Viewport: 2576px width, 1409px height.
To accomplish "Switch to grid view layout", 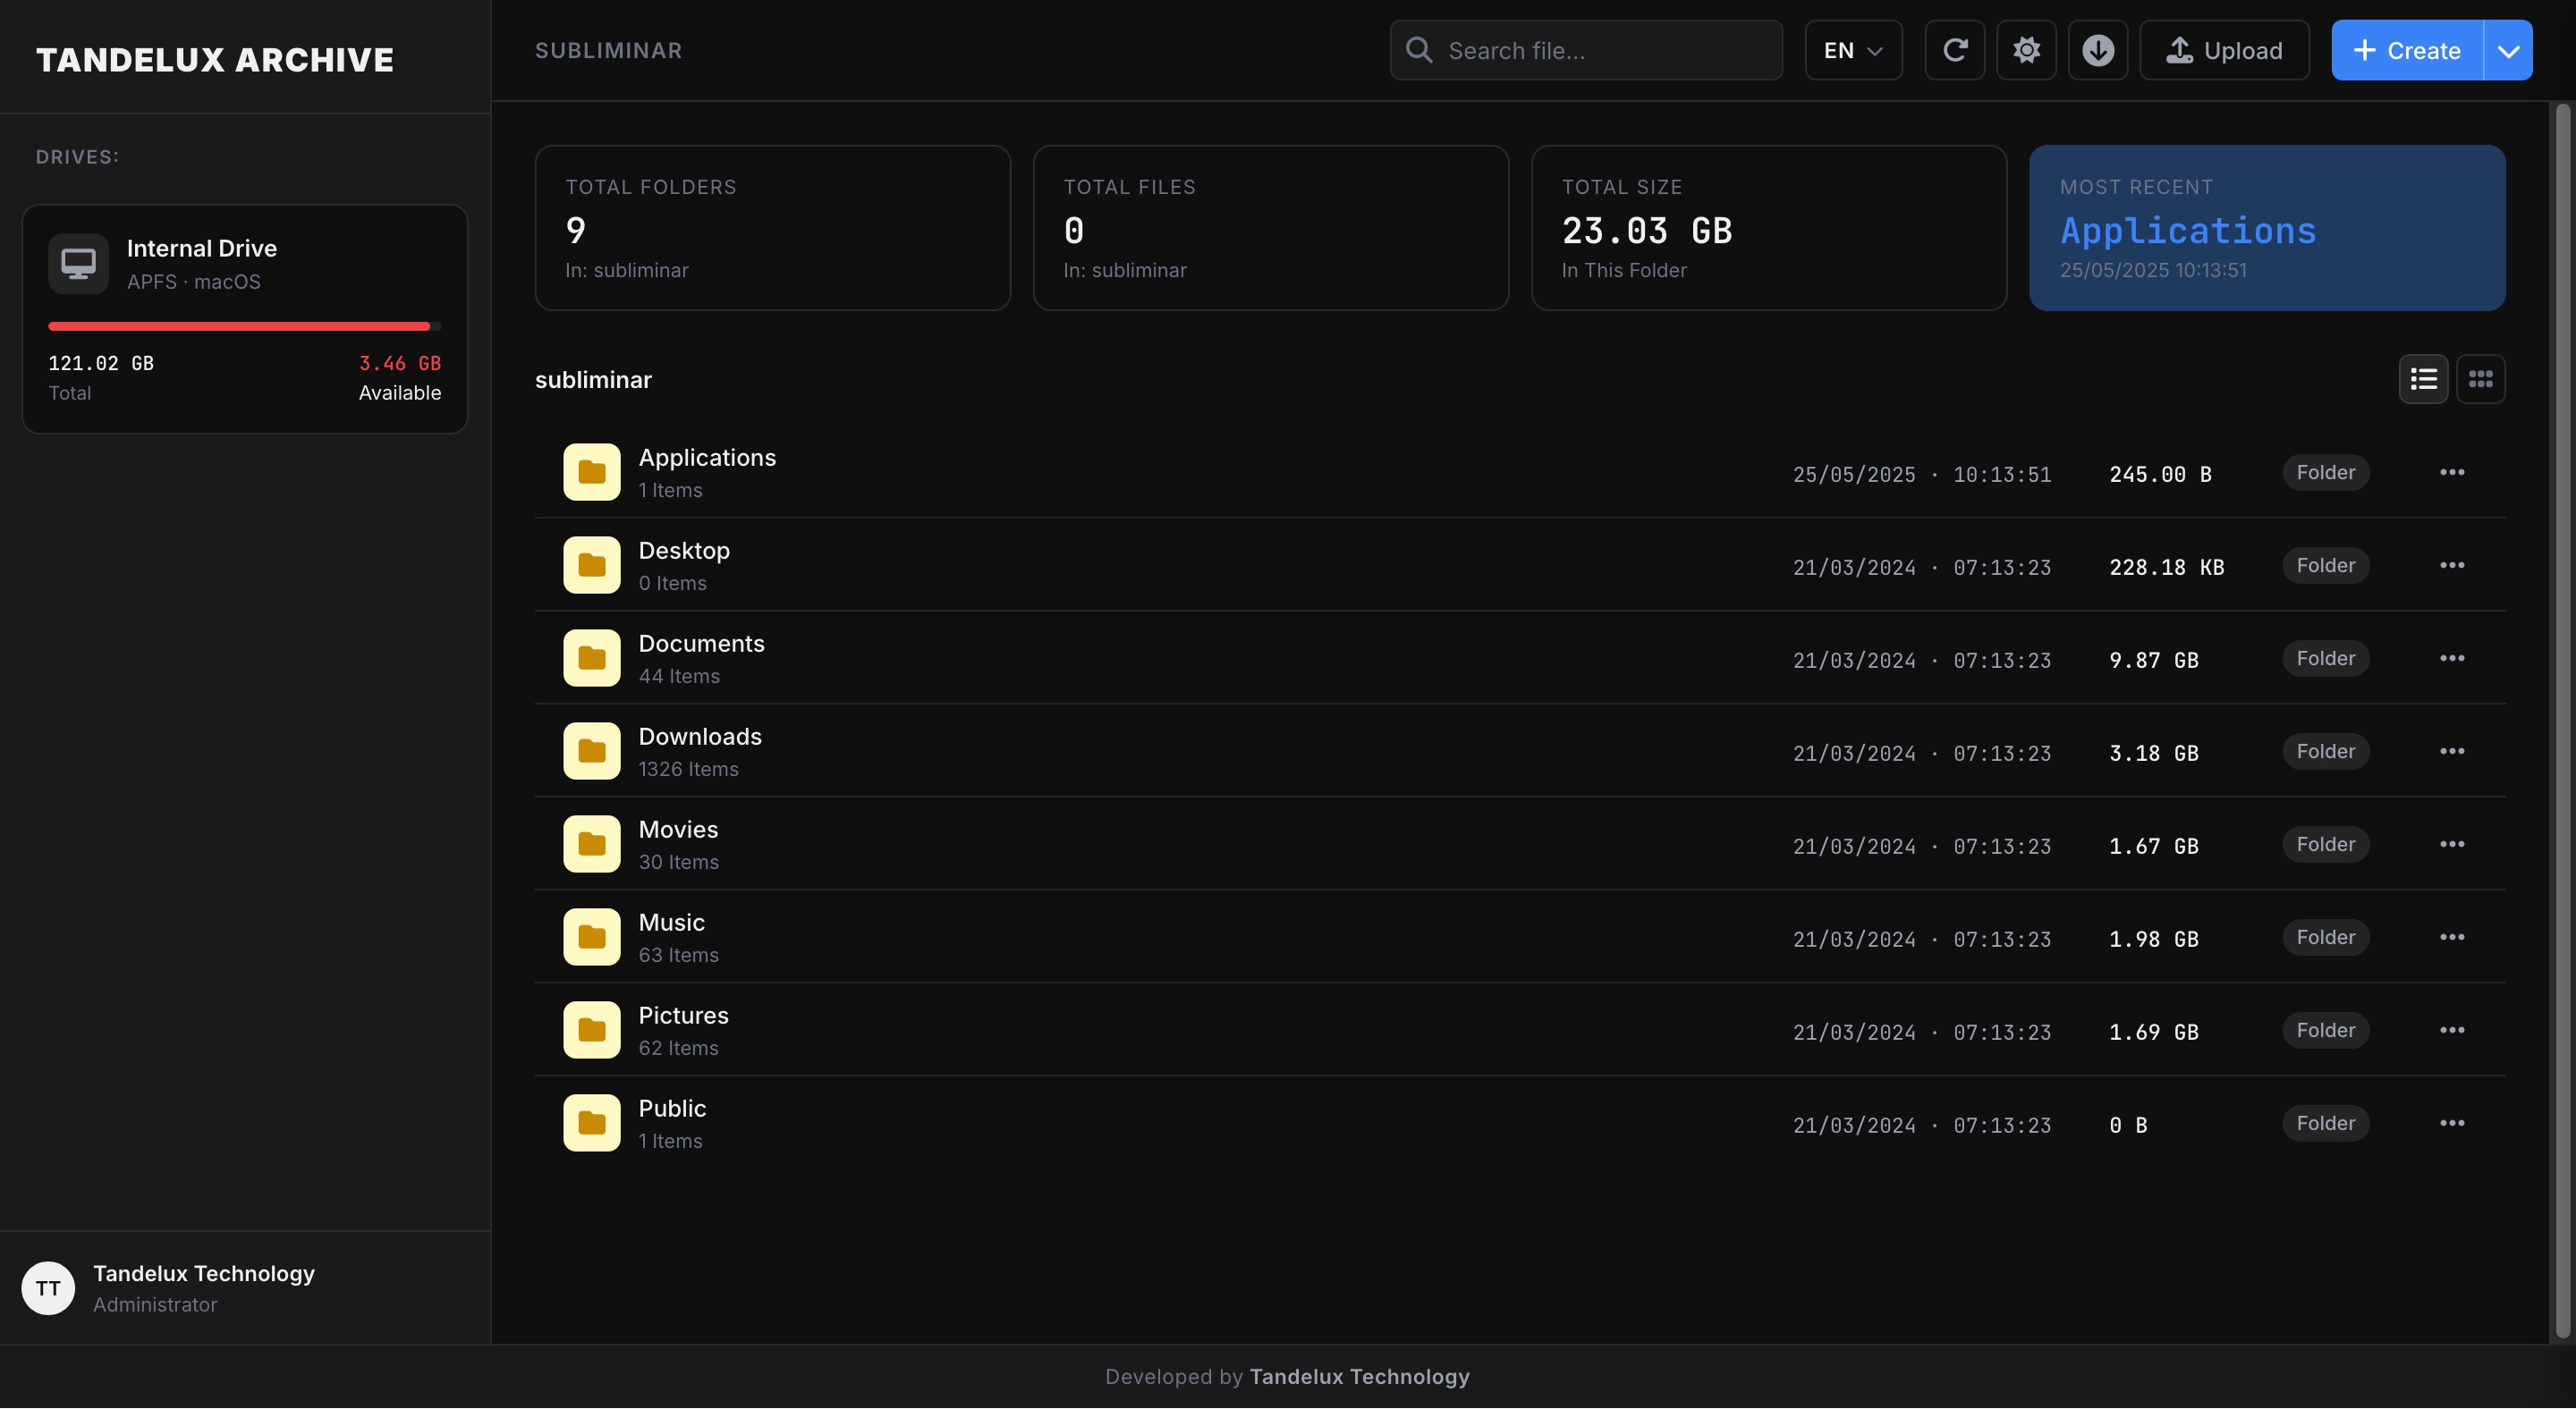I will point(2480,379).
